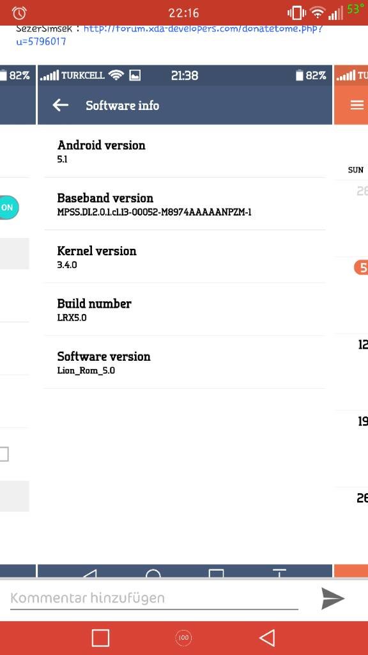
Task: Open the recent apps square button
Action: (x=100, y=638)
